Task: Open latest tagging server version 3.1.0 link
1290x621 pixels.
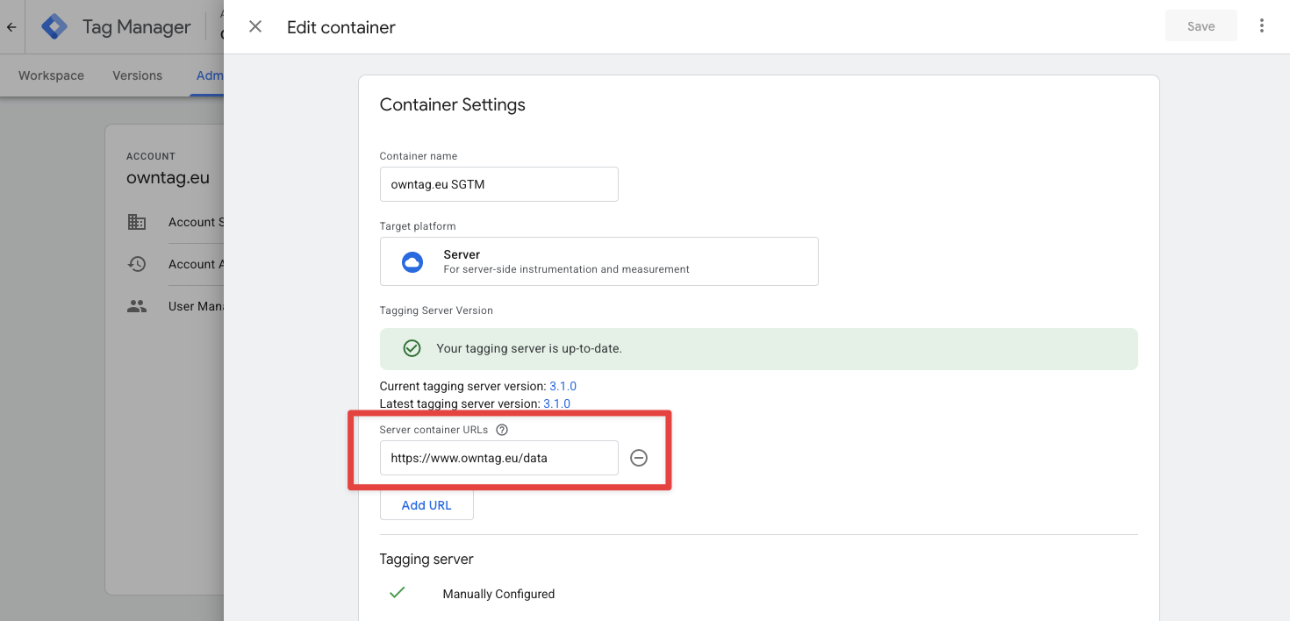Action: [x=556, y=403]
